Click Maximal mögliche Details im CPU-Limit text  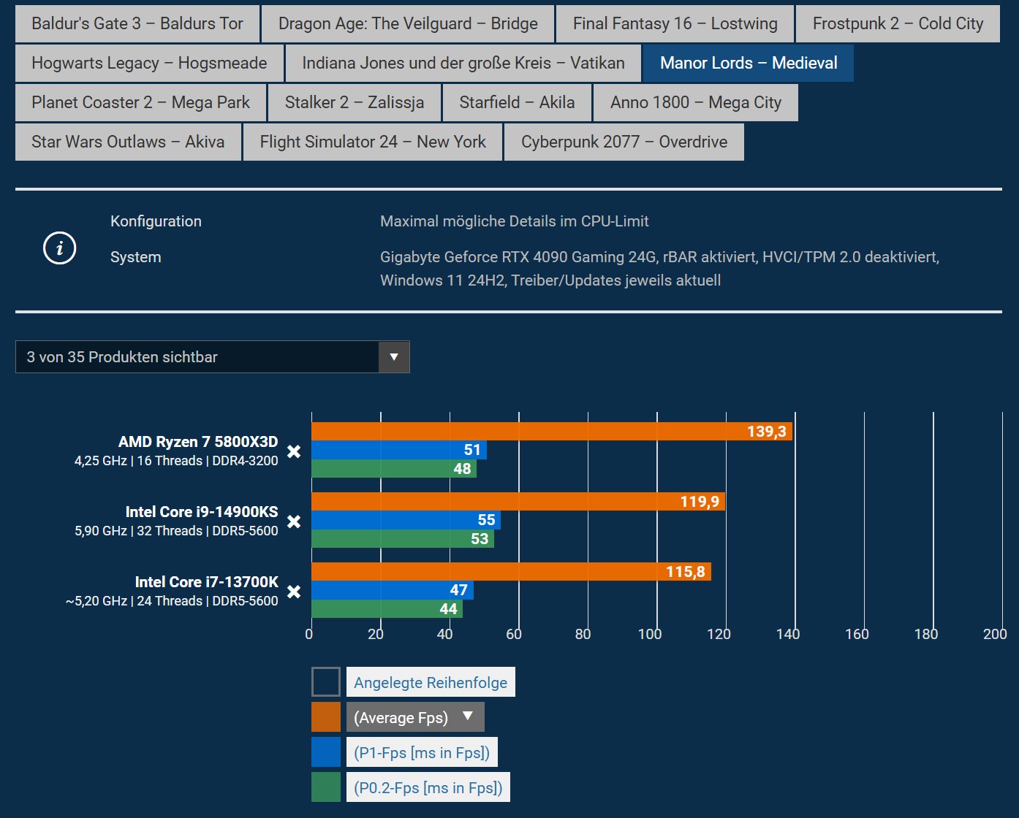click(515, 221)
